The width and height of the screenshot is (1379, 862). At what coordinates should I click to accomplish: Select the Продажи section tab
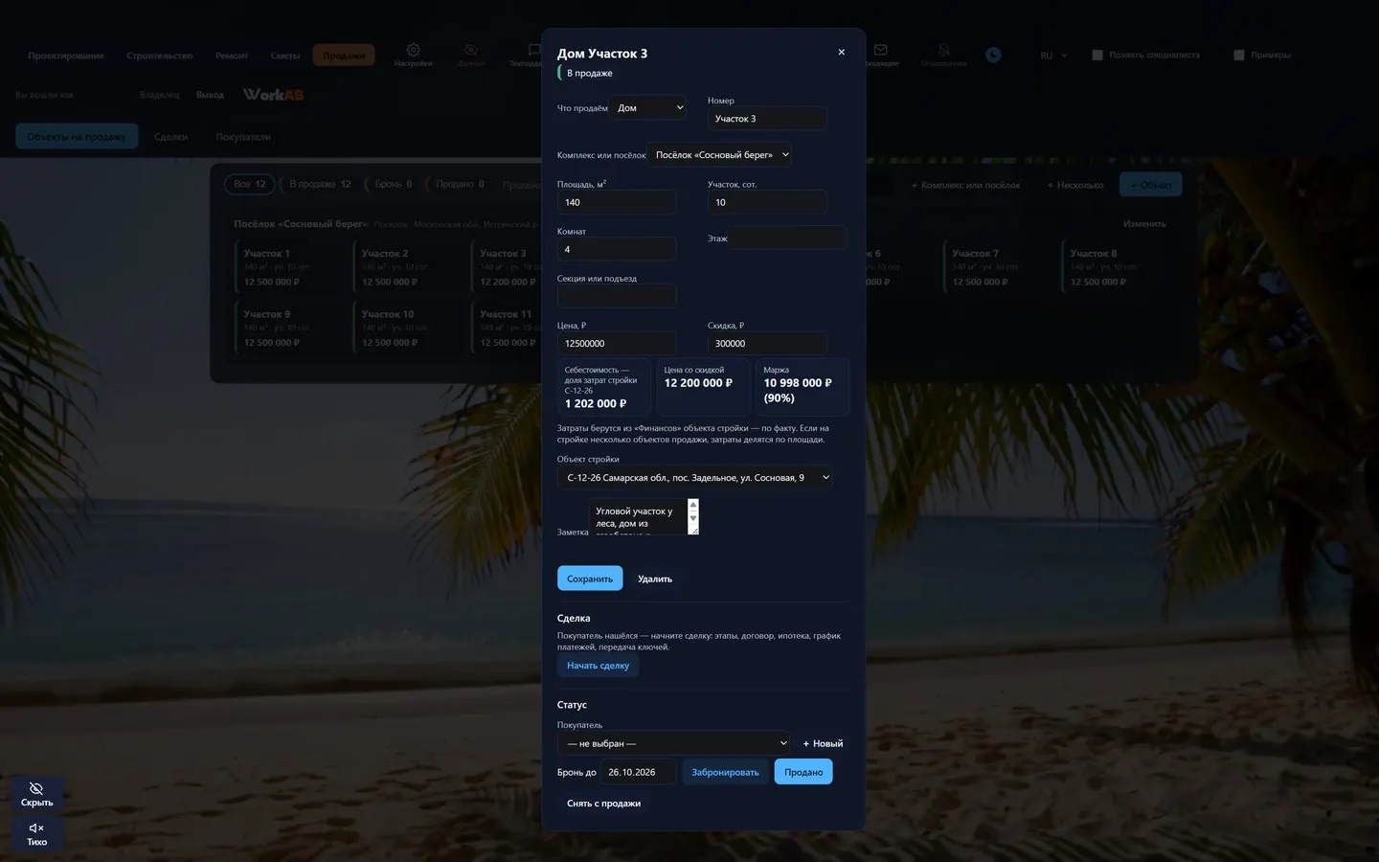[344, 56]
